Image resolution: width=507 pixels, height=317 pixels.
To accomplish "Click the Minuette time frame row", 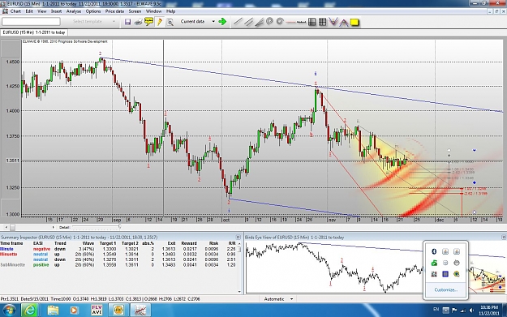I will [x=118, y=255].
